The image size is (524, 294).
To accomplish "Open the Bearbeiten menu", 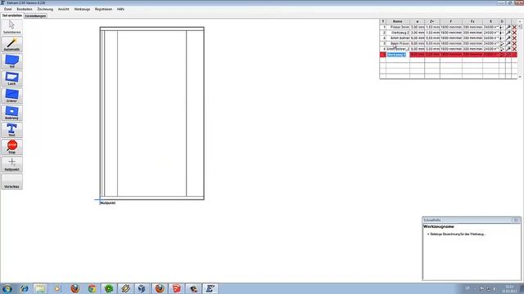I will (x=25, y=9).
